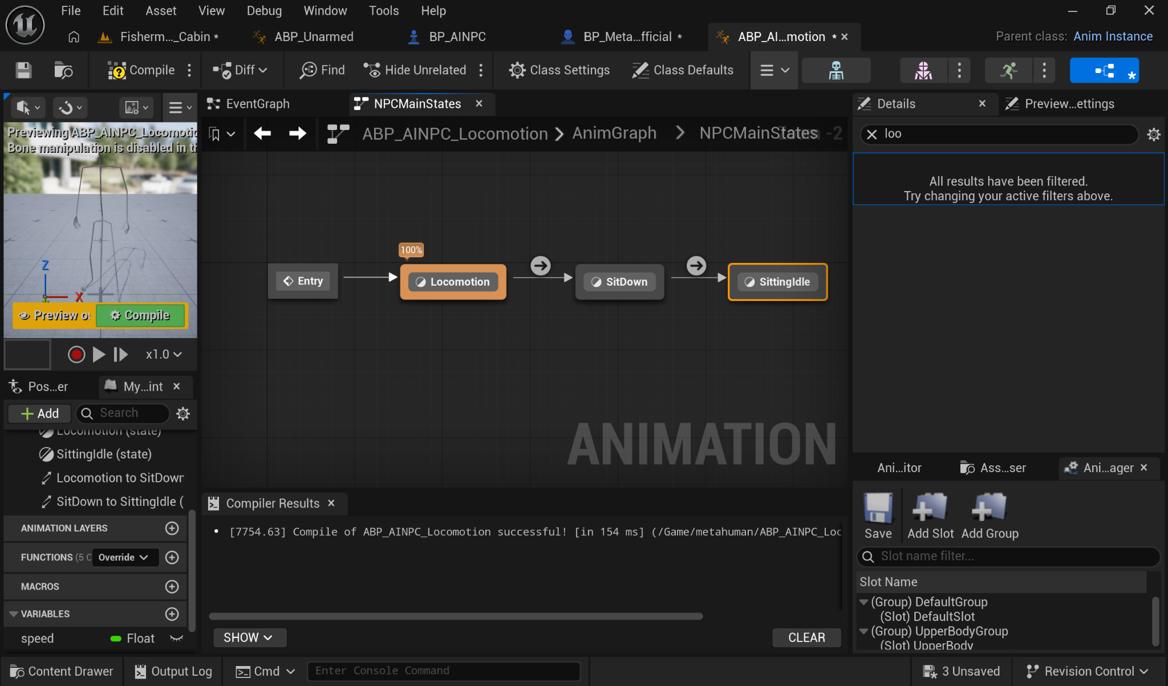Focus the Slot name filter field
Viewport: 1168px width, 686px height.
[1008, 557]
